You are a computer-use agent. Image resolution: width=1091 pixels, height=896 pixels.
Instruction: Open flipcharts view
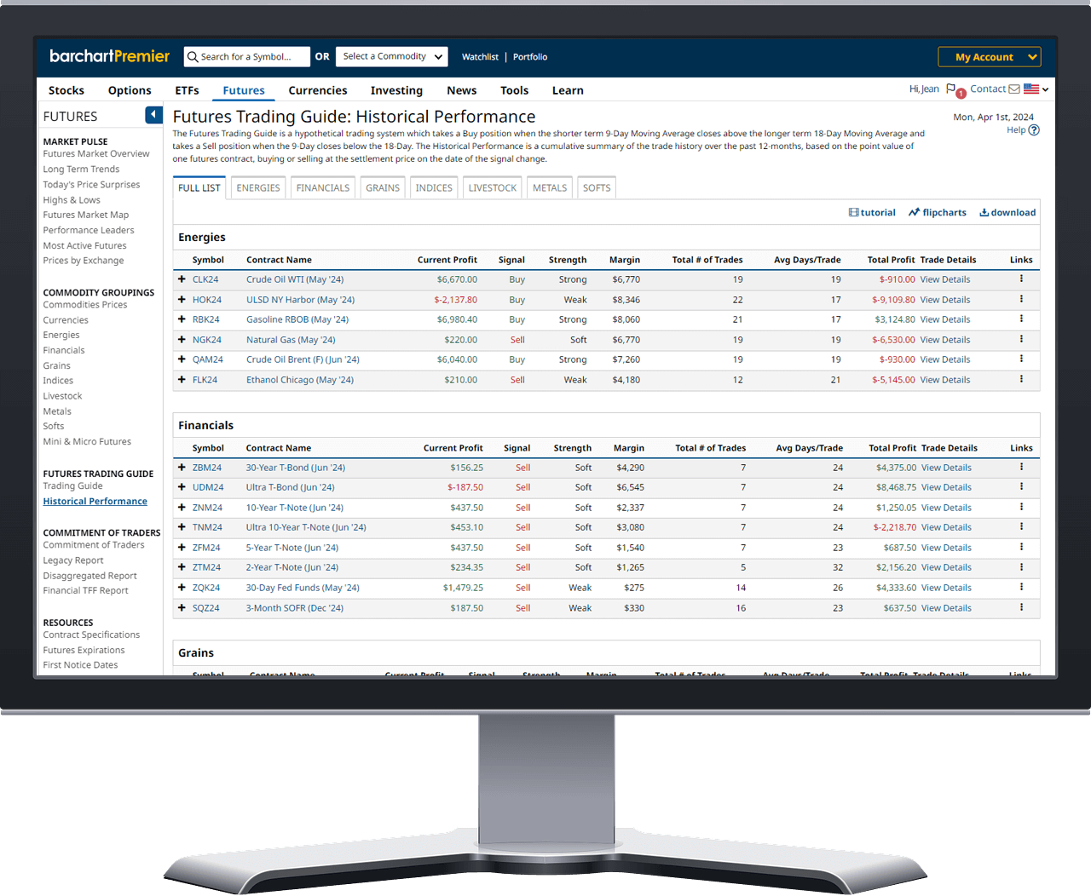click(938, 213)
